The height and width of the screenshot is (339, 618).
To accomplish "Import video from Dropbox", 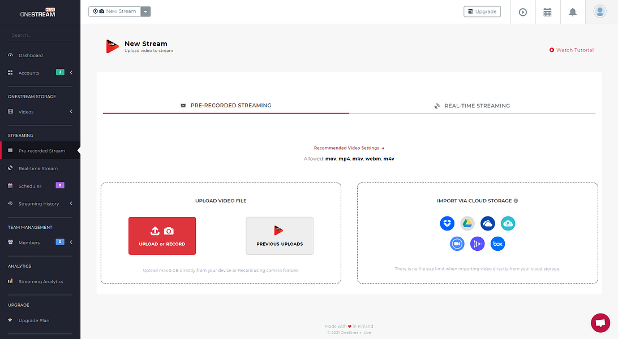I will coord(447,223).
